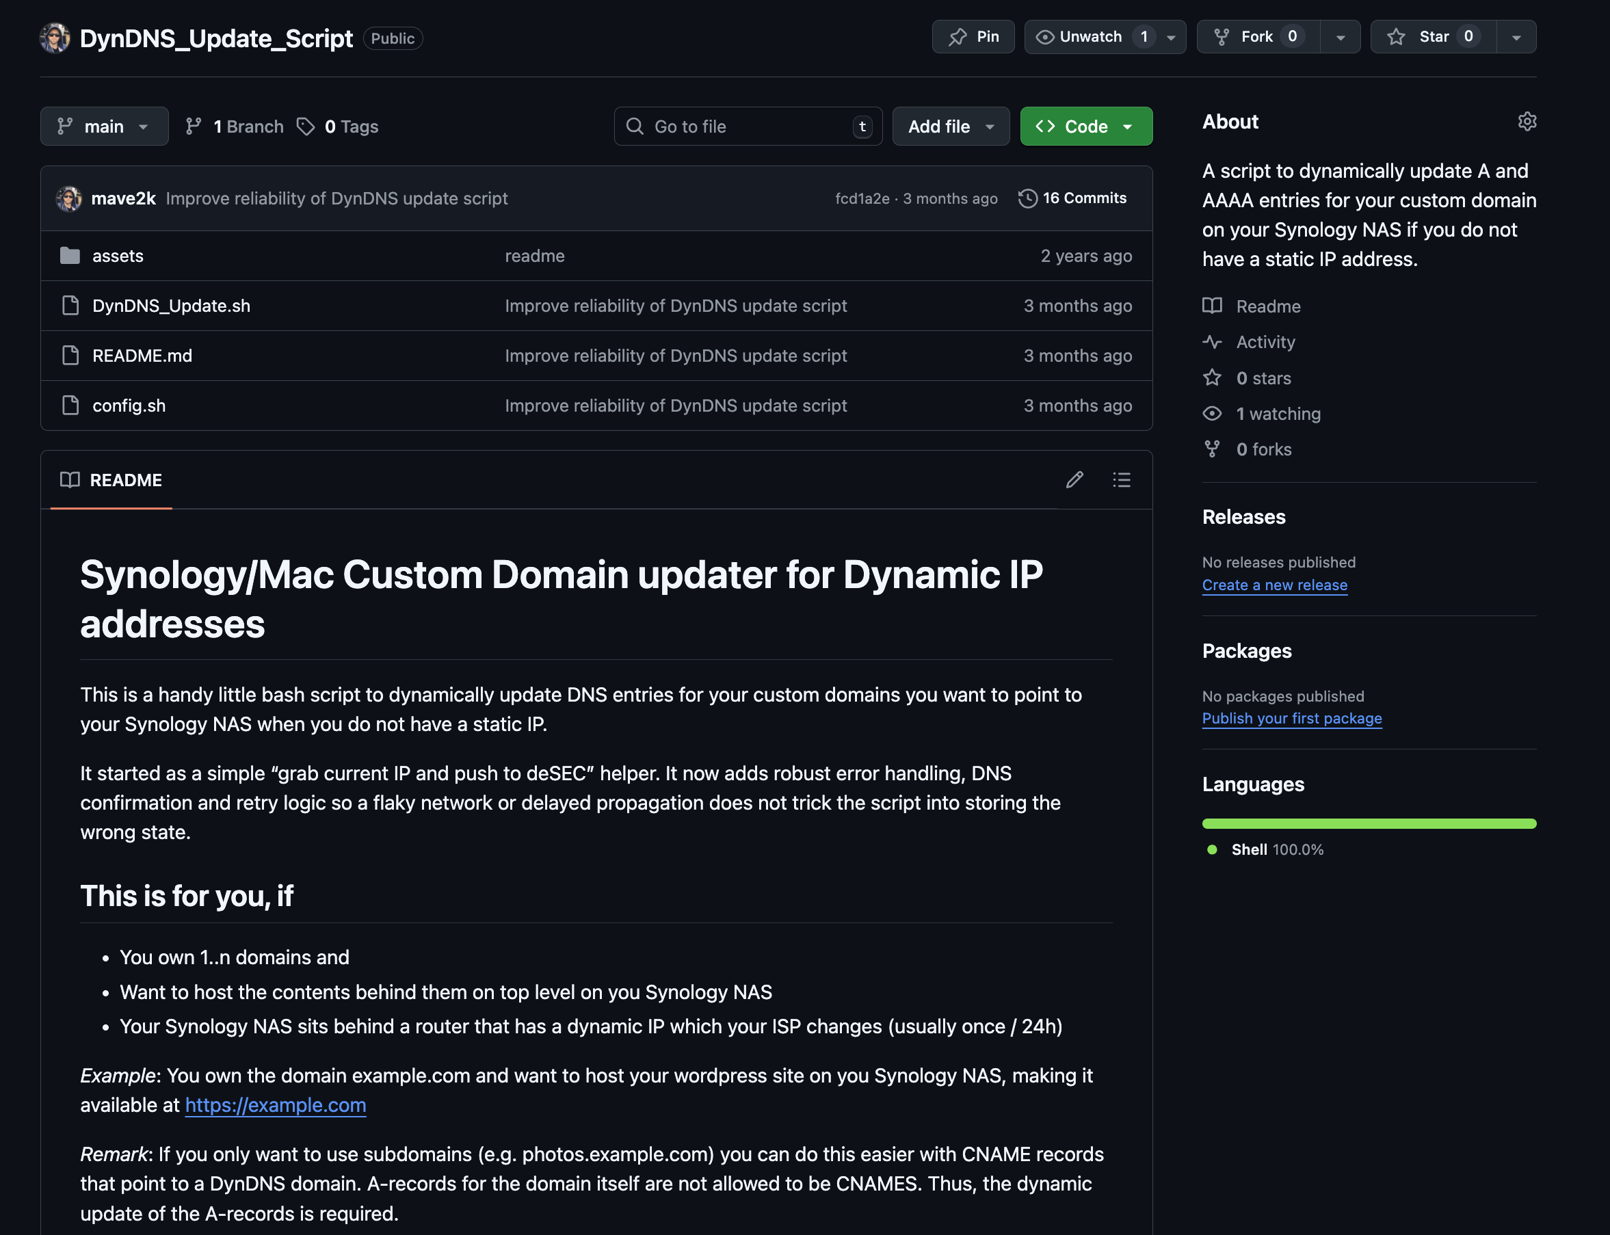This screenshot has width=1610, height=1235.
Task: Open the main branch dropdown
Action: pyautogui.click(x=105, y=127)
